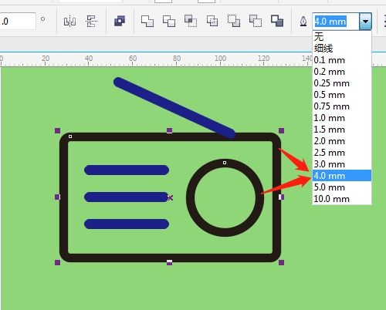
Task: Click the Mirror vertically icon
Action: click(91, 21)
